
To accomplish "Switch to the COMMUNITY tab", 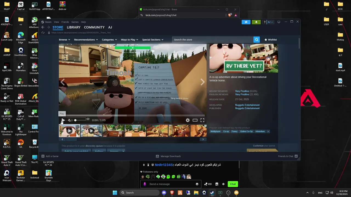I will coord(94,27).
